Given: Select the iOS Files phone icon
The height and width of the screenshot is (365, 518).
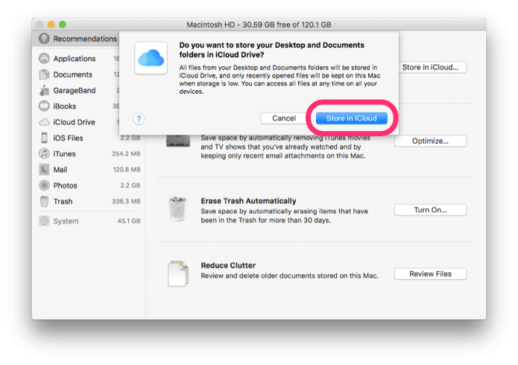Looking at the screenshot, I should tap(44, 138).
